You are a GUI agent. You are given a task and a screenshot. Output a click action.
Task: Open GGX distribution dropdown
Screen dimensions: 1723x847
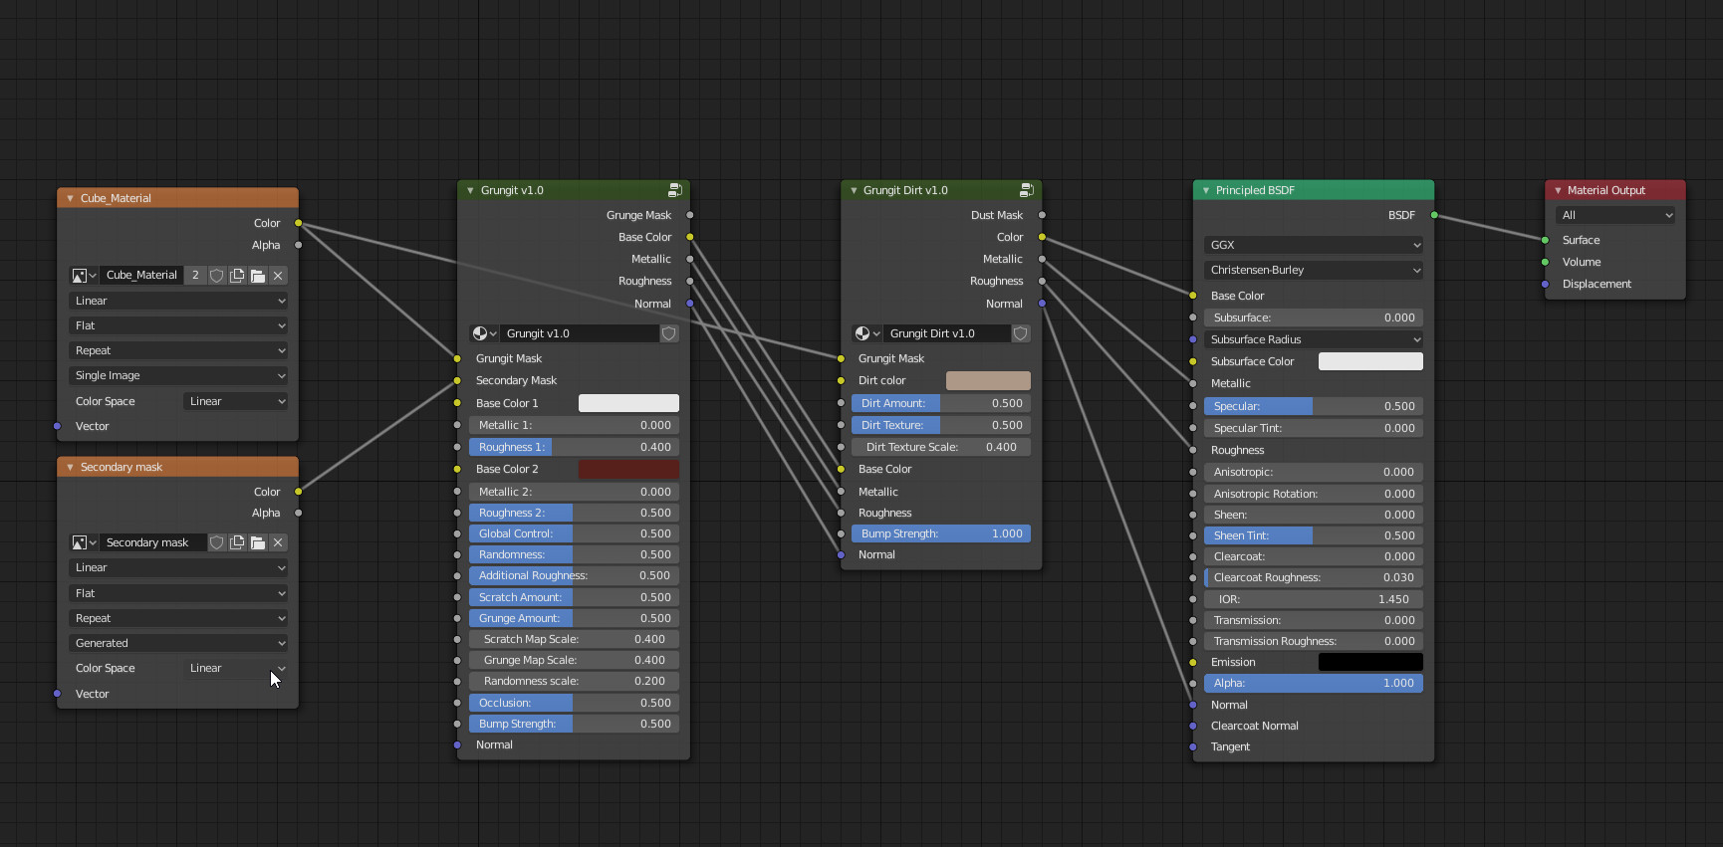[x=1313, y=245]
